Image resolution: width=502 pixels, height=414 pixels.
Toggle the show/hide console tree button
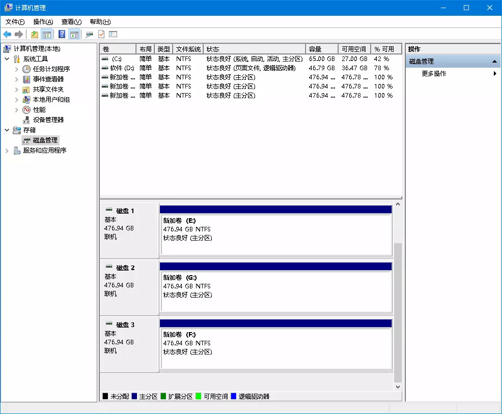tap(47, 34)
